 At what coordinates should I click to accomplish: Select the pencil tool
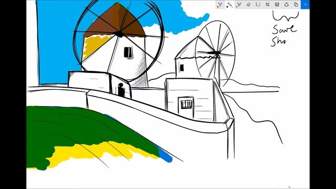(x=229, y=4)
